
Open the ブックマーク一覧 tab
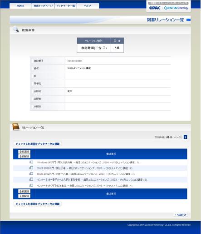click(65, 6)
